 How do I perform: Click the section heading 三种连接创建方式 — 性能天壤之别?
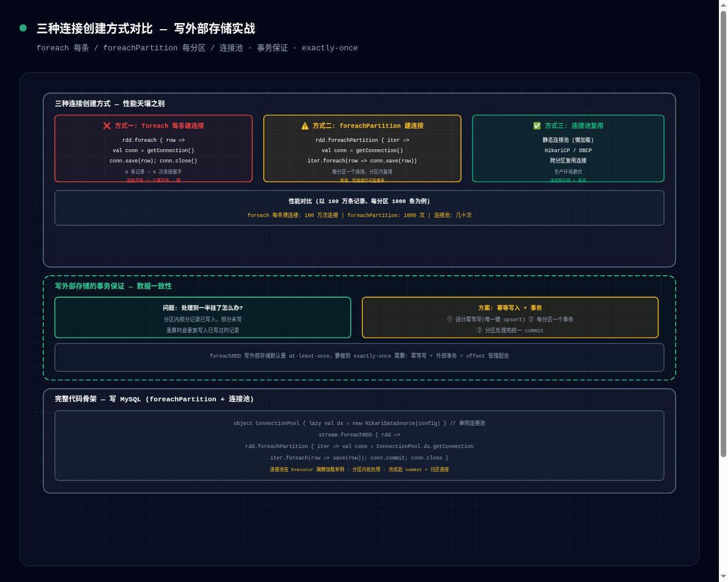pos(110,104)
